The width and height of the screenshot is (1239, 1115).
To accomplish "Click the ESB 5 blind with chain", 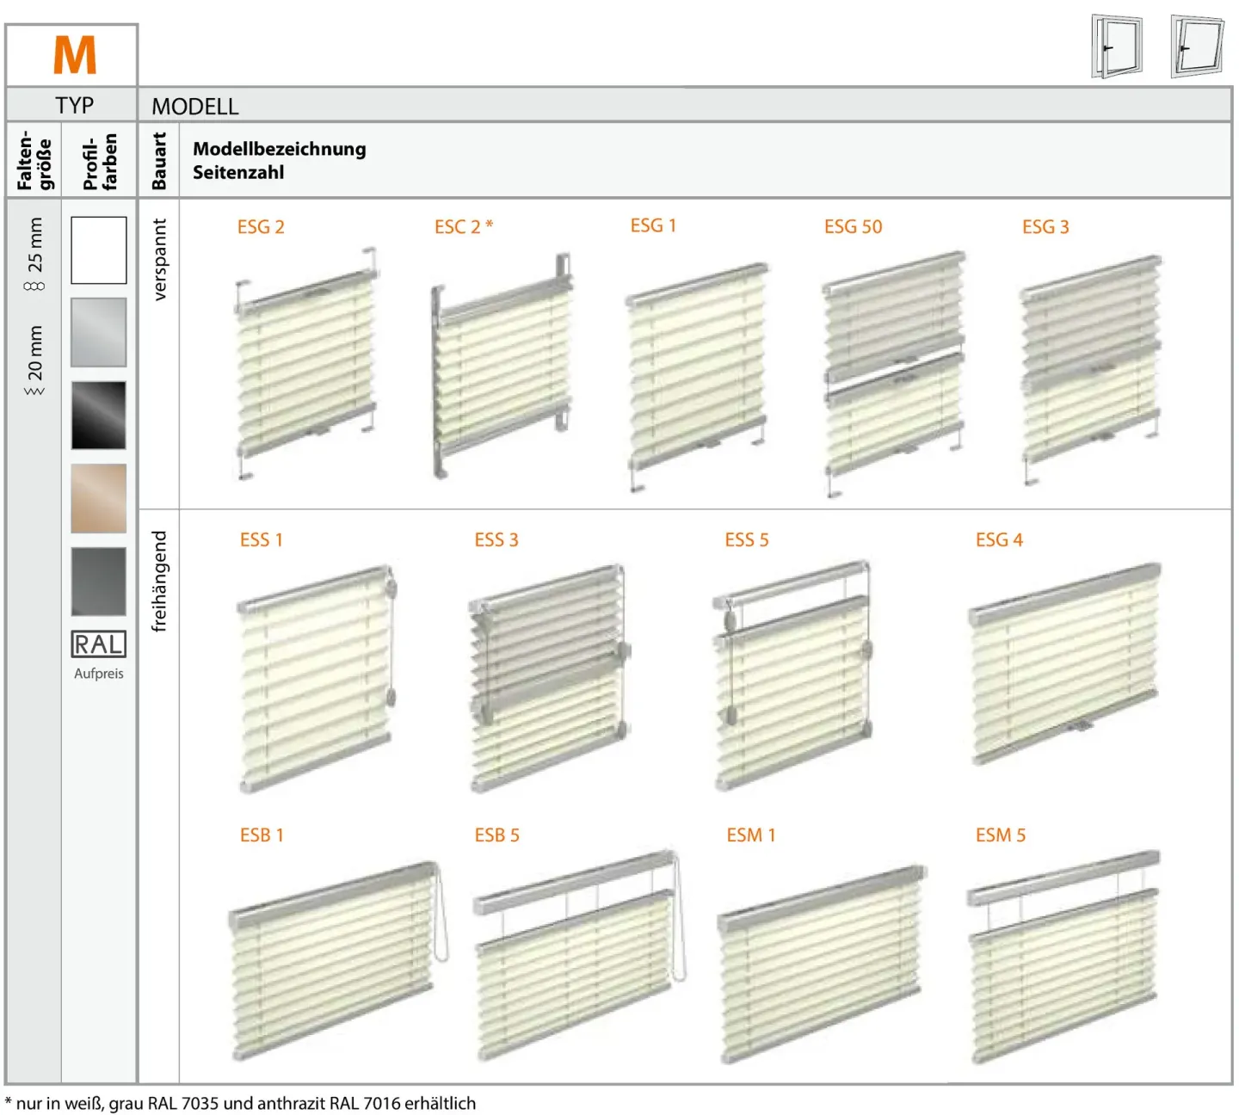I will click(578, 957).
